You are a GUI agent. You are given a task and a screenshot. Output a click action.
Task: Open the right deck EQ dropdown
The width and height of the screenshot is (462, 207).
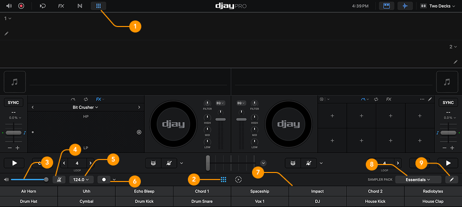click(x=242, y=103)
